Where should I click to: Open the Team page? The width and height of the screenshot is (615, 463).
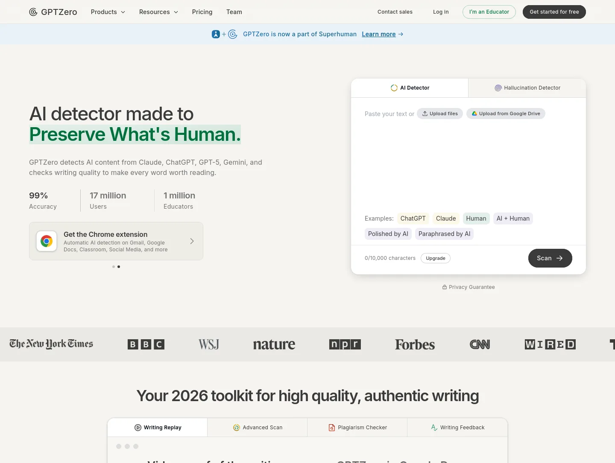click(x=234, y=12)
